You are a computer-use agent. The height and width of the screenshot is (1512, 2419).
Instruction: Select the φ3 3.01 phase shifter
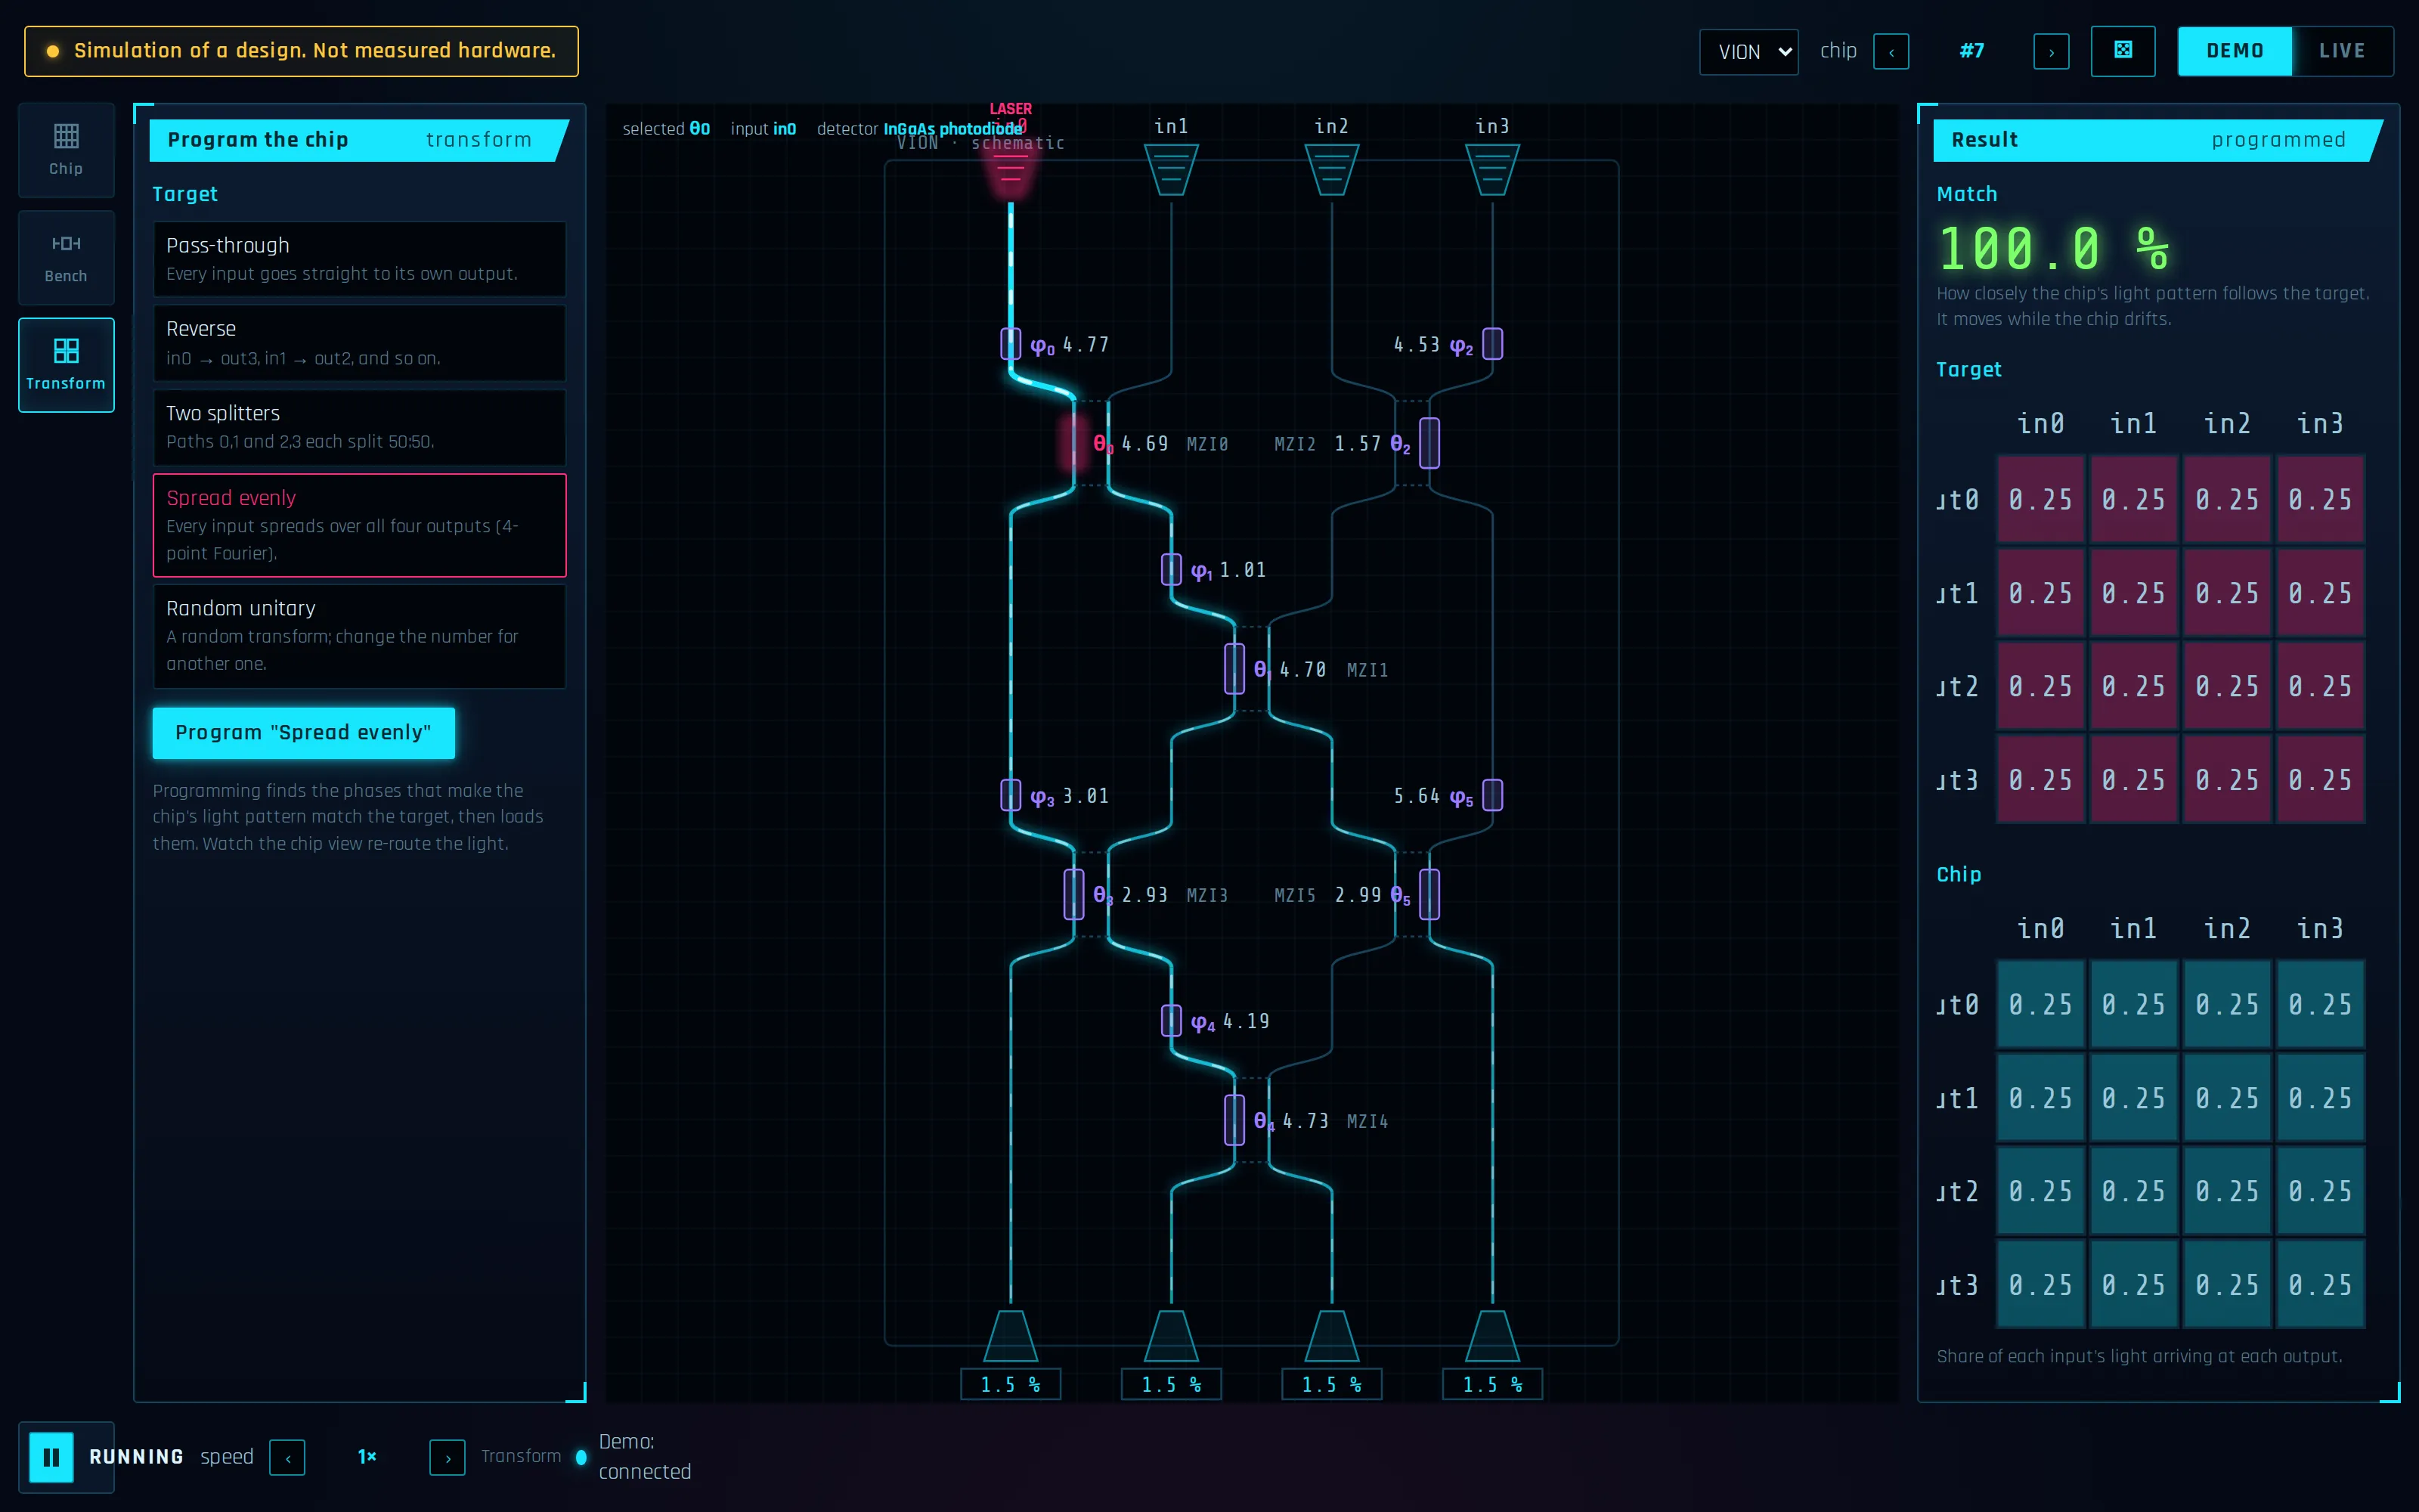[x=1011, y=796]
